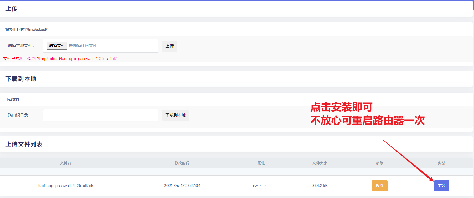
Task: Click the 下载到本地 download button
Action: (176, 115)
